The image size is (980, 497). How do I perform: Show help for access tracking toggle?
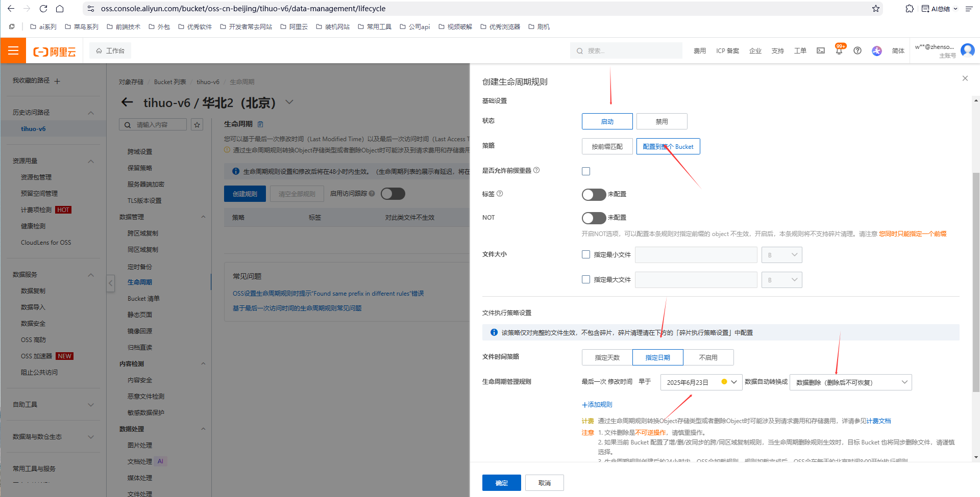[372, 194]
